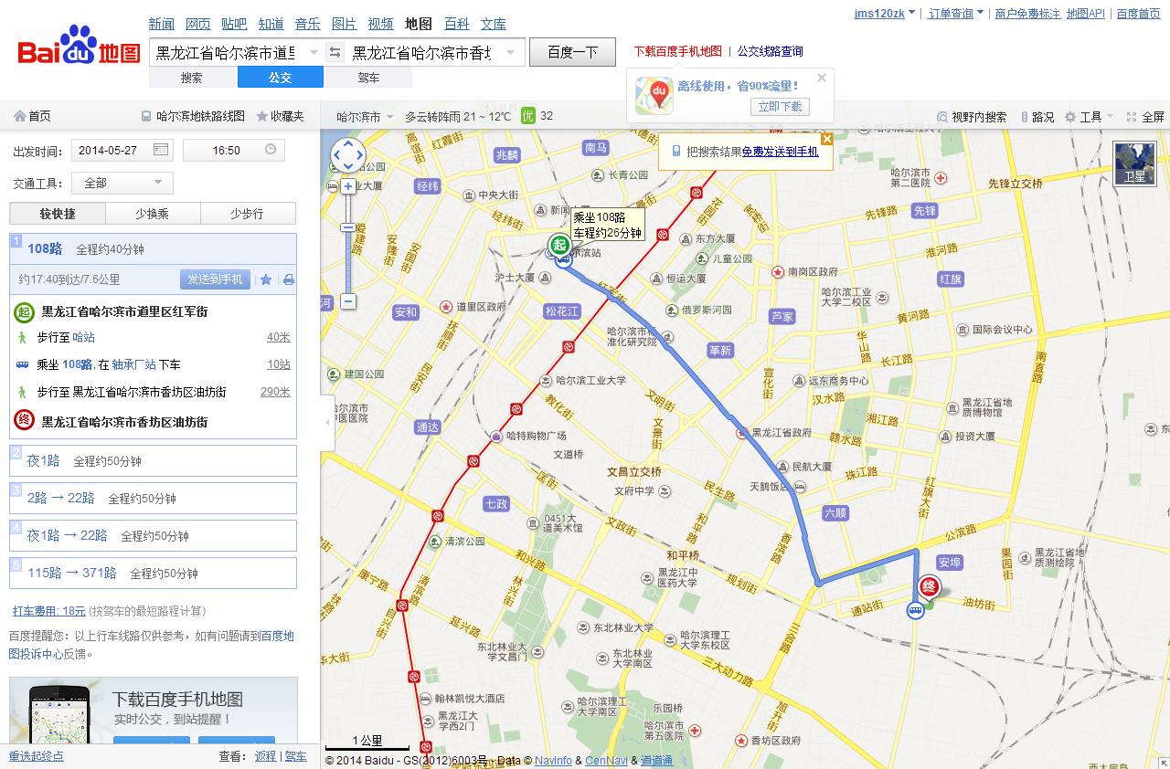Click the swap start and destination arrows icon
1170x769 pixels.
pos(335,53)
